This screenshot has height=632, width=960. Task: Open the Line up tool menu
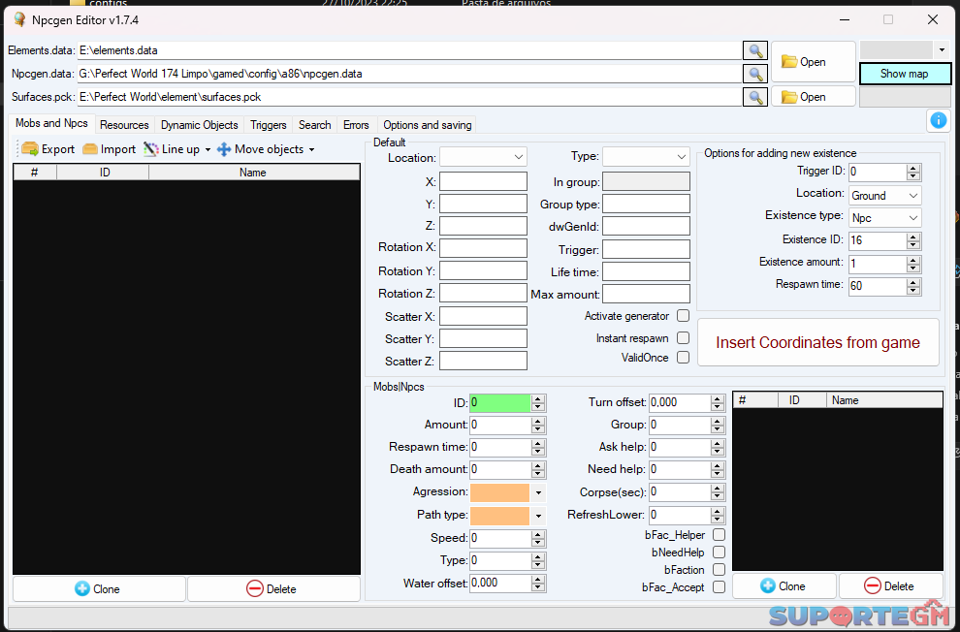(x=176, y=149)
